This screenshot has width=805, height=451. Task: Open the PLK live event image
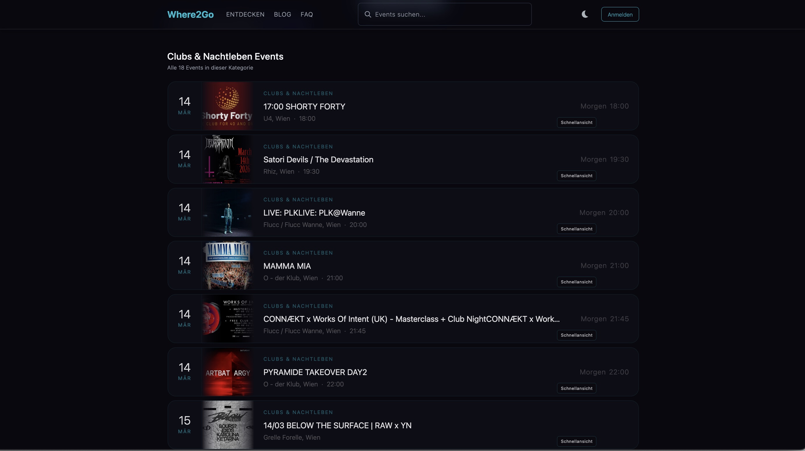click(227, 212)
